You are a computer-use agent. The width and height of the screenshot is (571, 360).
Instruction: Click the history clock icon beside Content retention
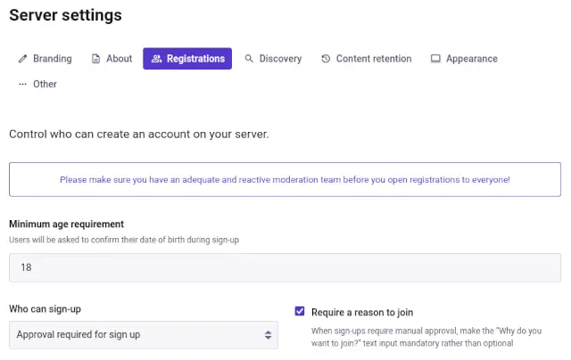326,59
